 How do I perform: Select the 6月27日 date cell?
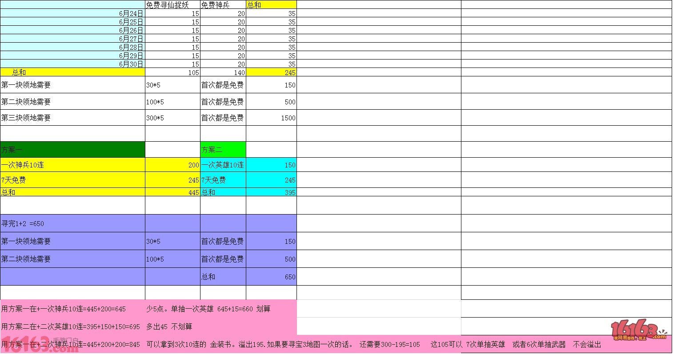[72, 39]
